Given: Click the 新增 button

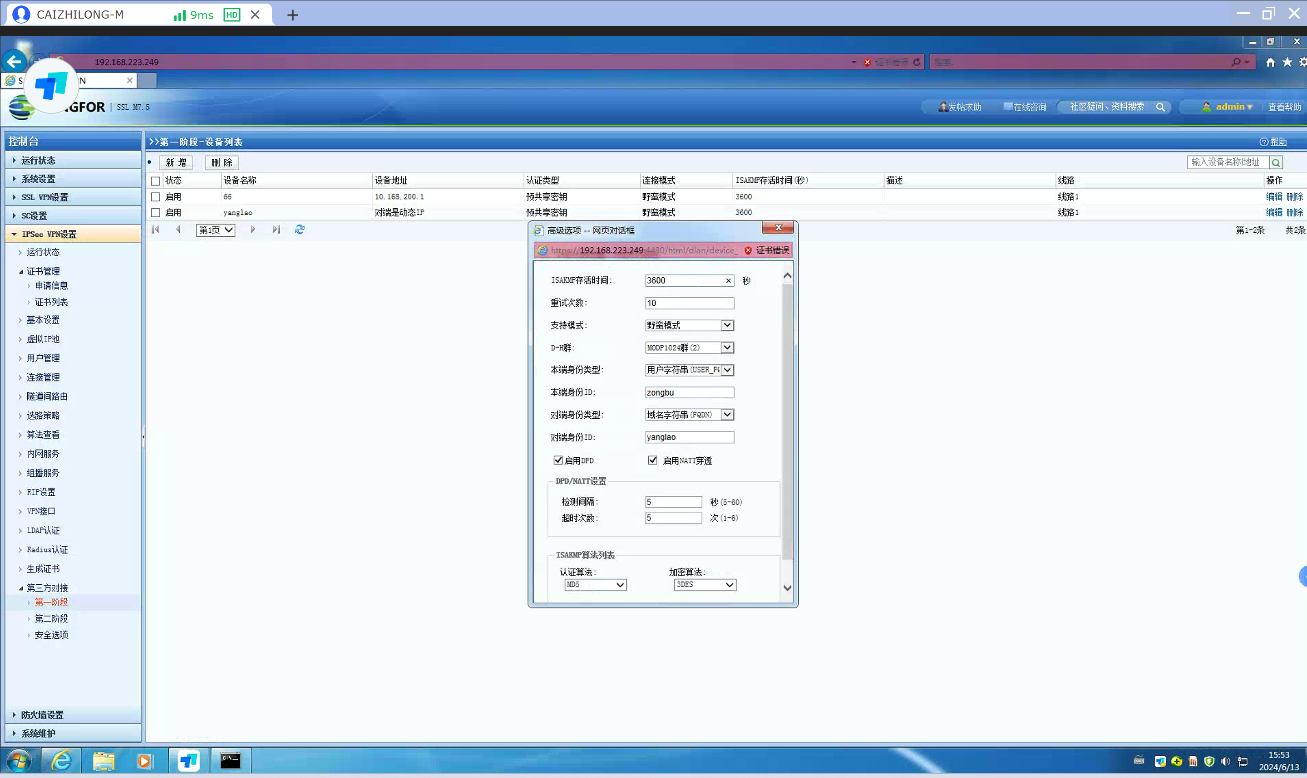Looking at the screenshot, I should tap(176, 162).
